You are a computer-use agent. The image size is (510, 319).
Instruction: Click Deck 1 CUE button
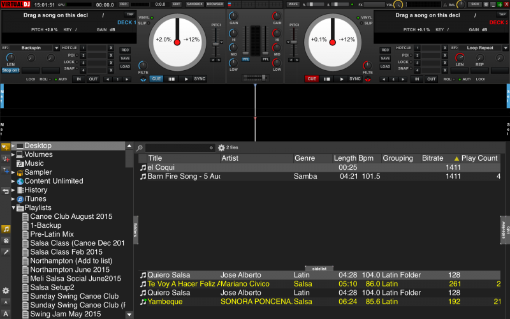tap(156, 78)
